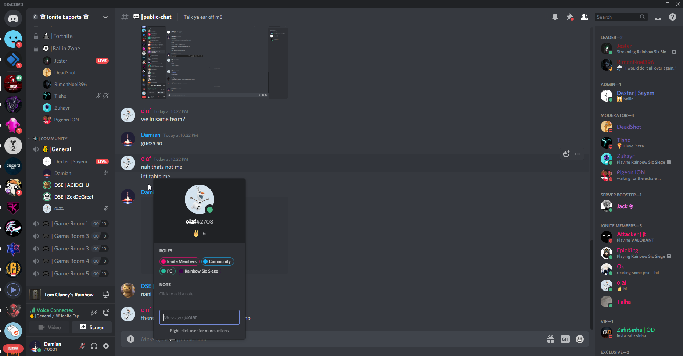Click the Video button
Screen dimensions: 683x356
pos(50,327)
